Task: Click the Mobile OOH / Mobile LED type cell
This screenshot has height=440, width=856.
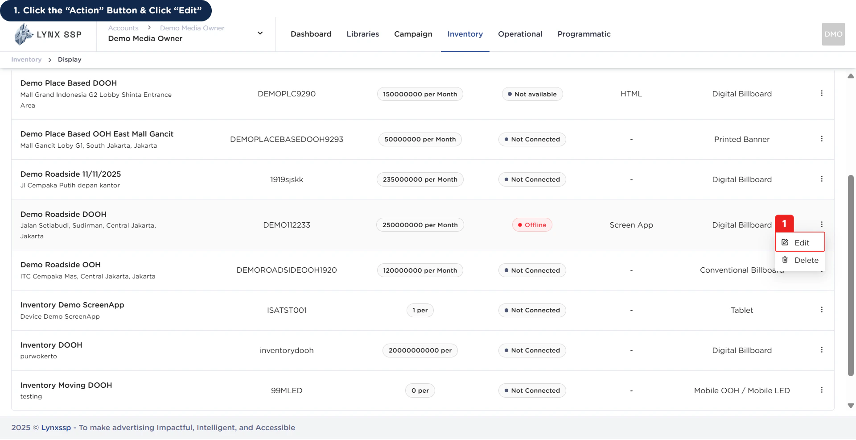Action: pos(742,390)
